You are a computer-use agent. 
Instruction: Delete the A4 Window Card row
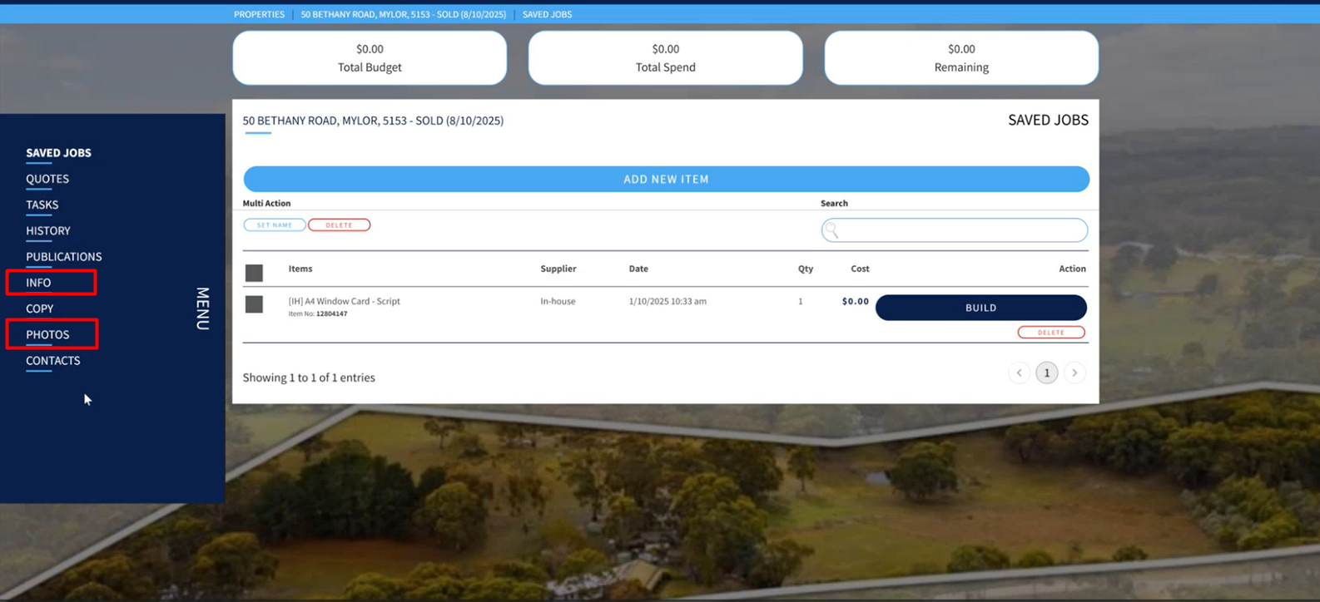(1051, 333)
